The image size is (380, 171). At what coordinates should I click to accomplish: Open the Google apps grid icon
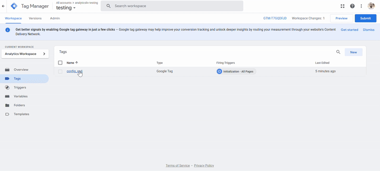(342, 6)
